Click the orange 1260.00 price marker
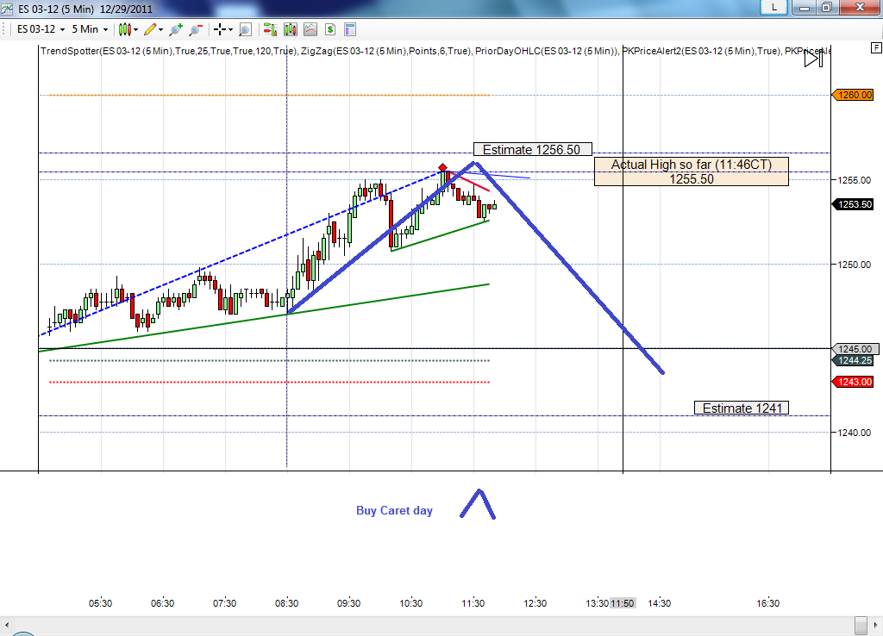 (854, 95)
